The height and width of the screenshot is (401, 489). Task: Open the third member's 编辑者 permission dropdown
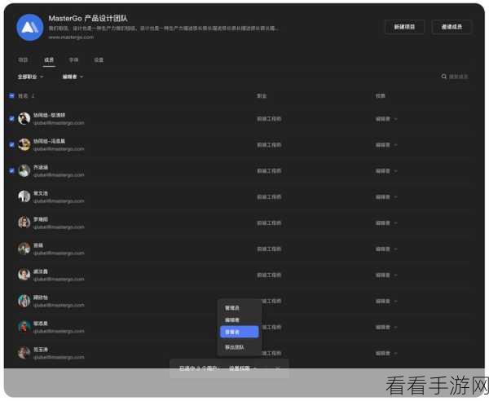[386, 171]
